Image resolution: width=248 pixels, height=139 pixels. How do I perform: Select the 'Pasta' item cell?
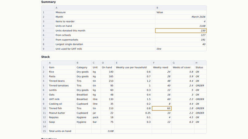[x=62, y=76]
